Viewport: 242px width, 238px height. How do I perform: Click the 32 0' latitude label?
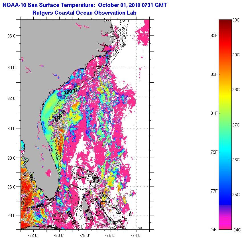click(x=12, y=98)
